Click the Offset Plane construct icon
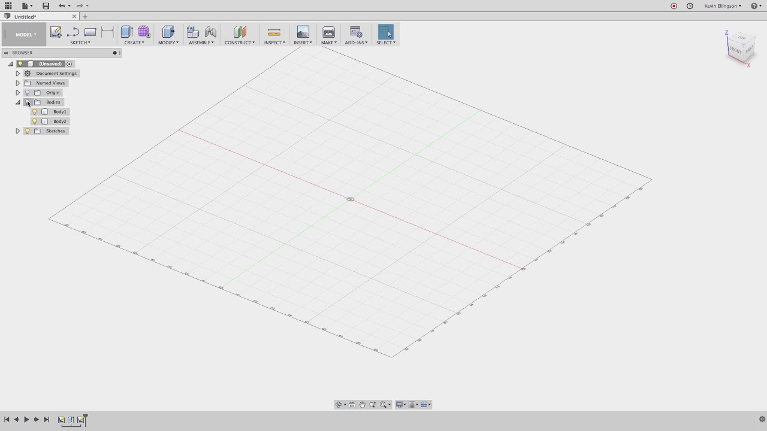Image resolution: width=767 pixels, height=431 pixels. pyautogui.click(x=240, y=32)
